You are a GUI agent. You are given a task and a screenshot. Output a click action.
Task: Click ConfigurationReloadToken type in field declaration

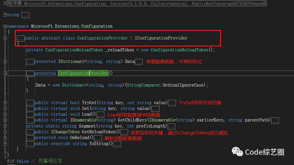(x=74, y=50)
